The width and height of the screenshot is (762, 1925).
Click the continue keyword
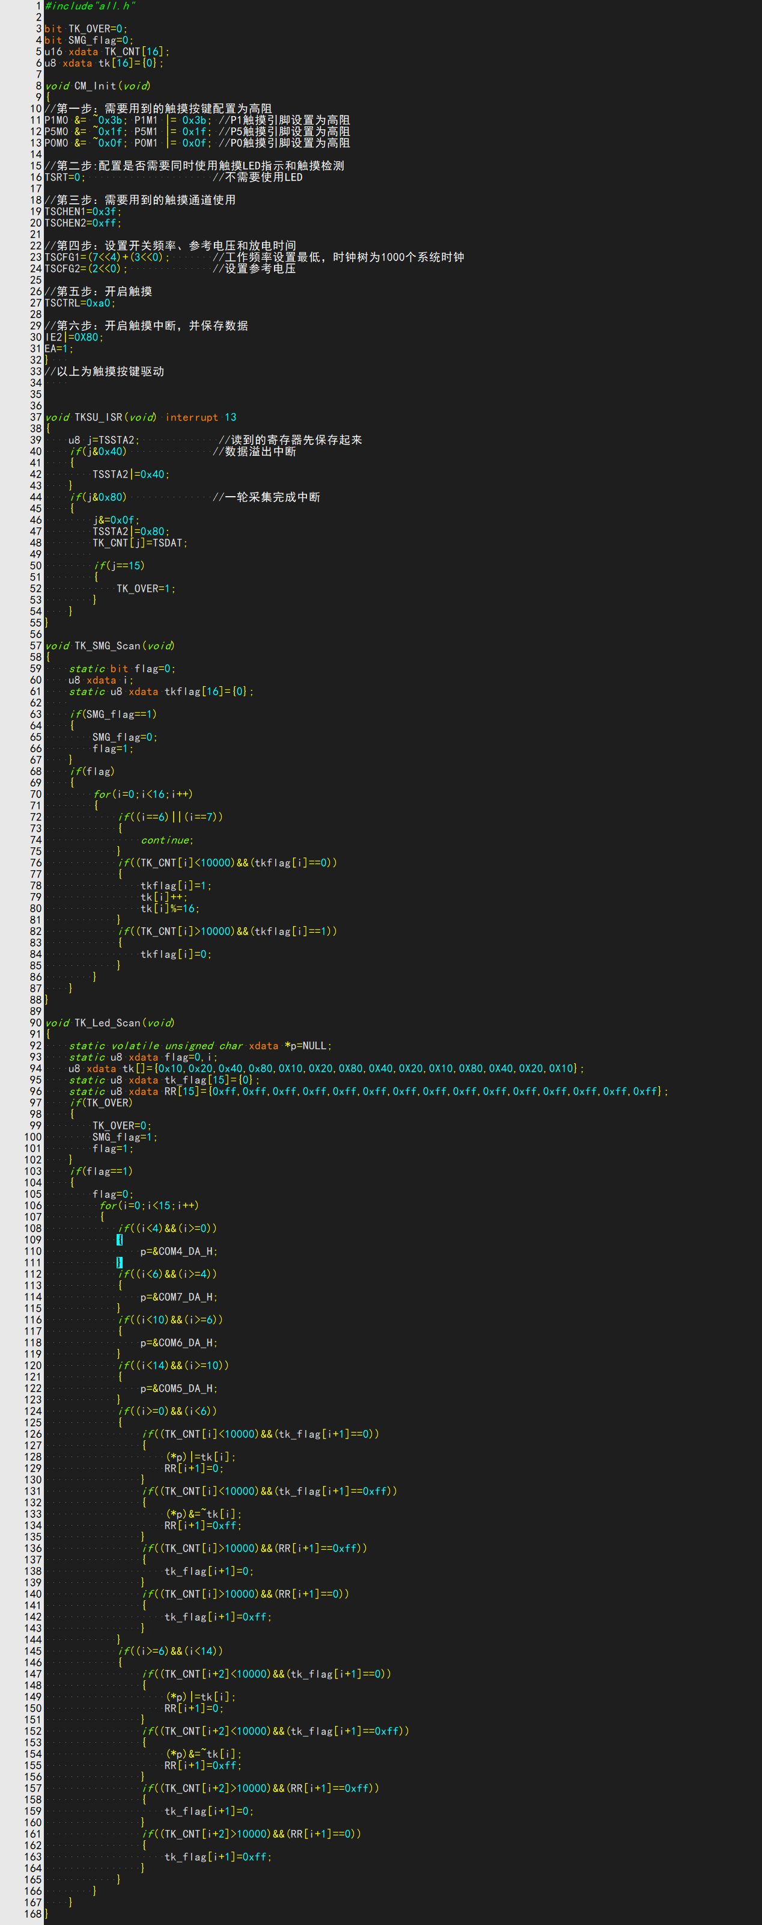[x=166, y=840]
